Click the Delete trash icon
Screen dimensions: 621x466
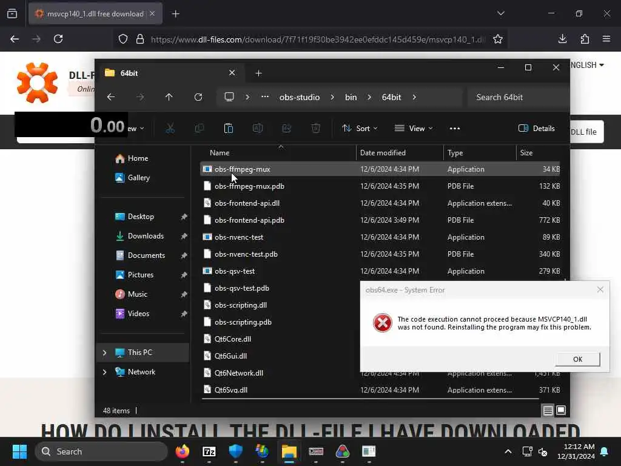[315, 129]
